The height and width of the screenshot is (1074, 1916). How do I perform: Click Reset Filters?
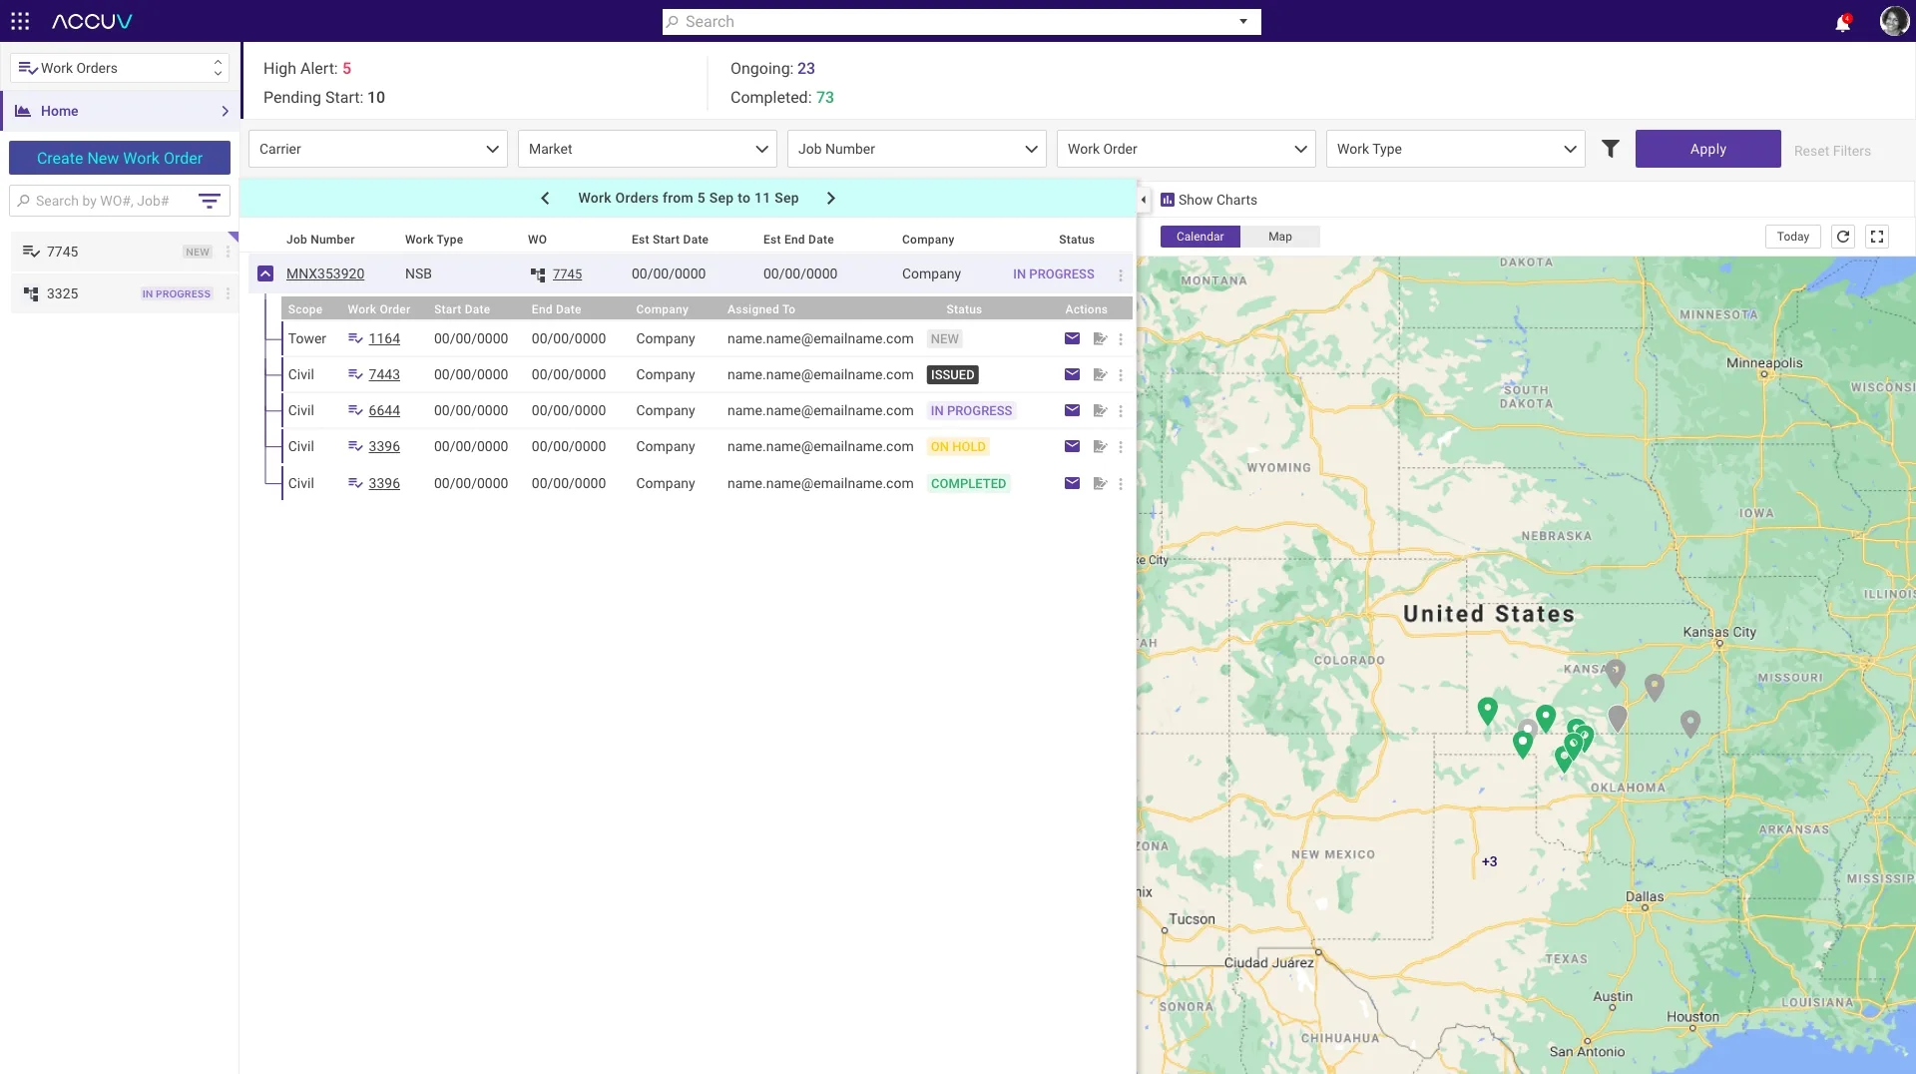point(1832,151)
